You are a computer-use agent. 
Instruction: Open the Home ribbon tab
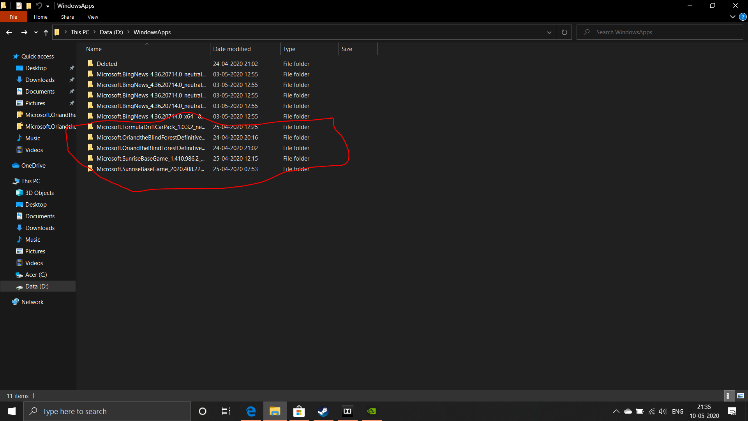(41, 17)
